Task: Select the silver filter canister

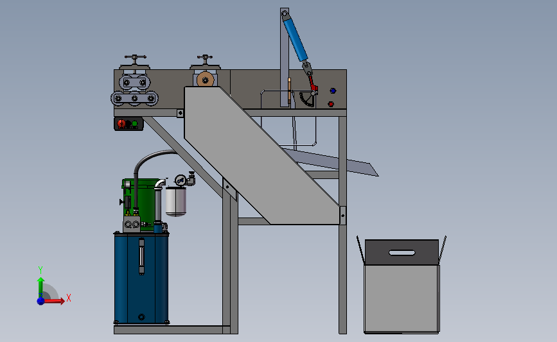Action: click(176, 201)
